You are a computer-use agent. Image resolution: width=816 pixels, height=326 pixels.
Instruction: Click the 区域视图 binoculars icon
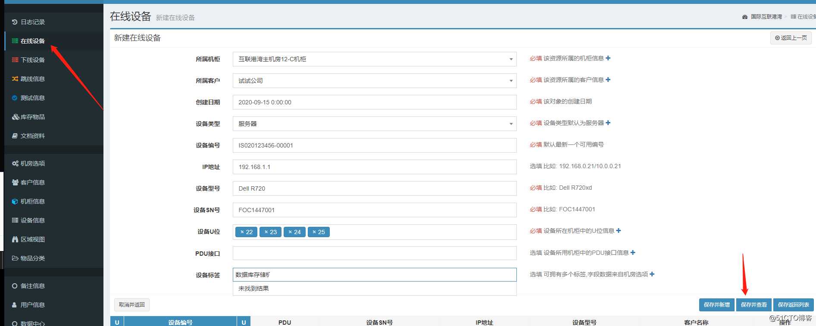coord(15,239)
